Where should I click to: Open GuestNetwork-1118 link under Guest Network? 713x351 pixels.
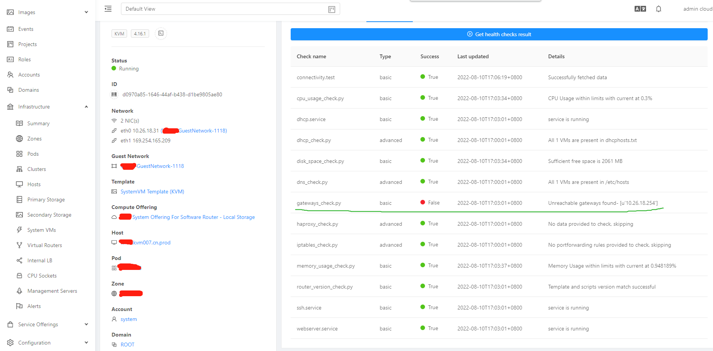160,166
